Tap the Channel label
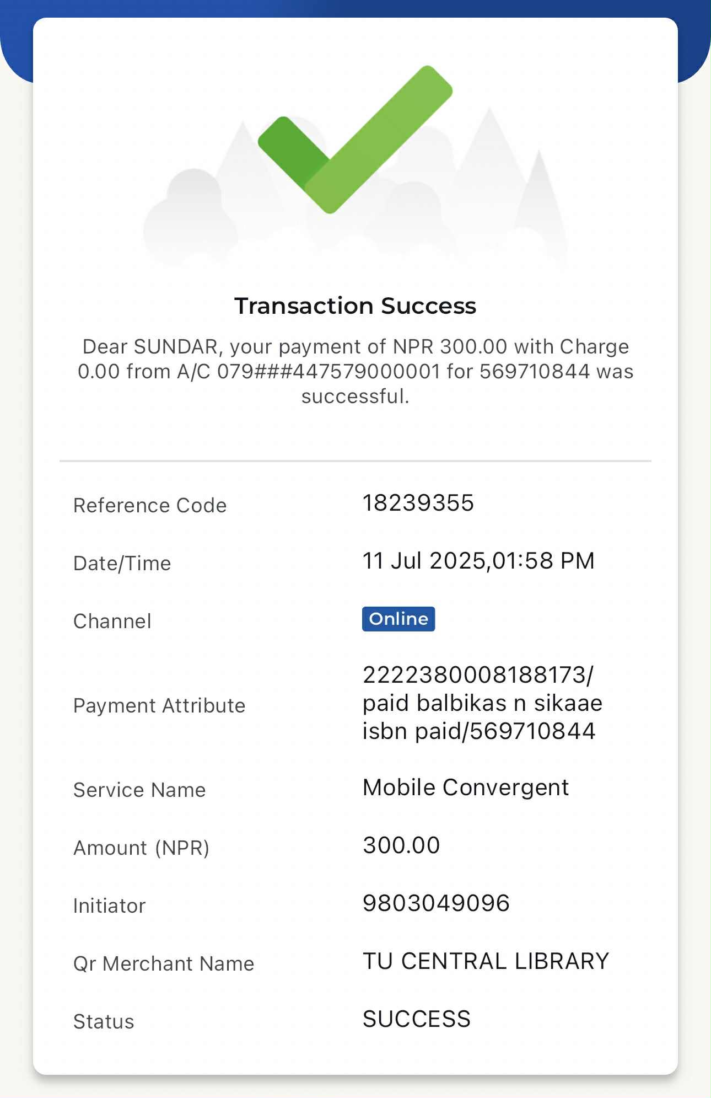Image resolution: width=711 pixels, height=1098 pixels. tap(112, 622)
